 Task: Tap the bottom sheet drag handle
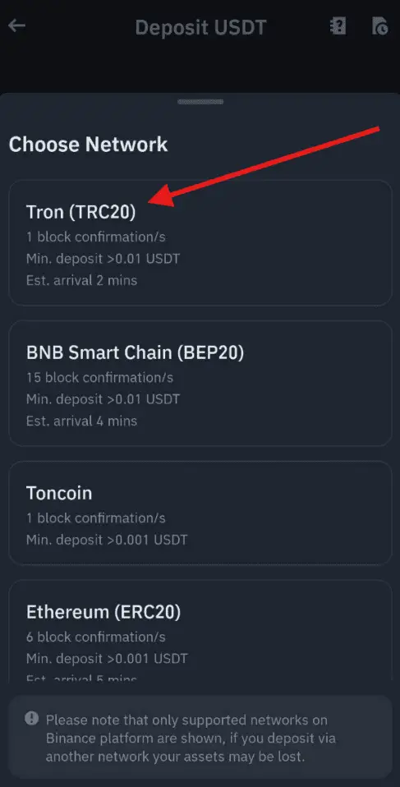200,102
